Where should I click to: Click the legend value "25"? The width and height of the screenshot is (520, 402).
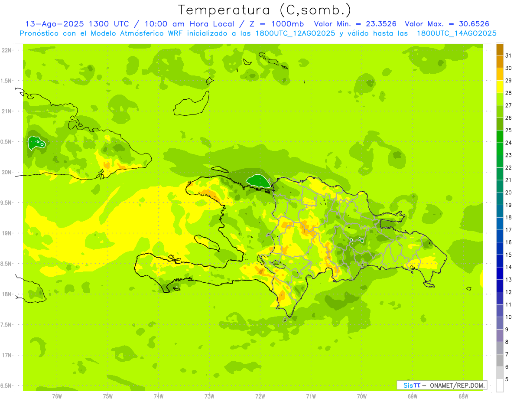(508, 130)
